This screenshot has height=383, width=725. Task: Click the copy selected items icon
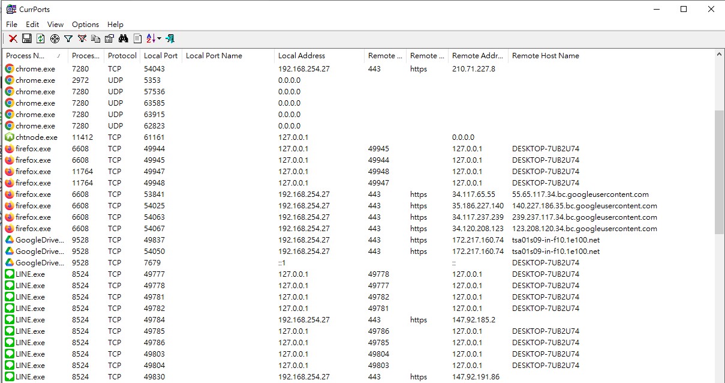click(x=96, y=38)
